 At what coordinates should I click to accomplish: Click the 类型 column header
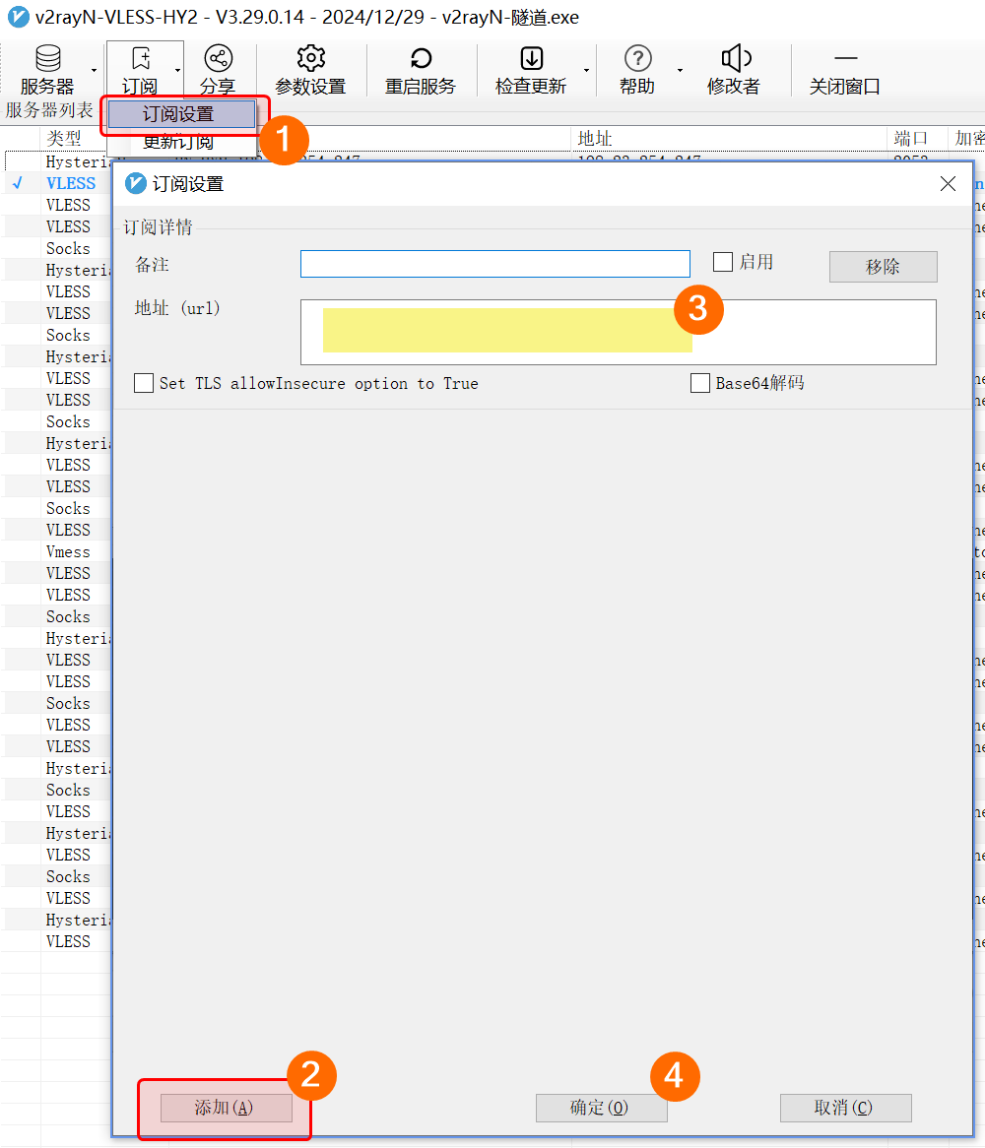point(64,138)
